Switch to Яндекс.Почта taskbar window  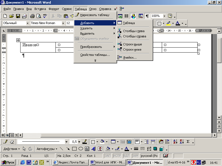click(71, 162)
